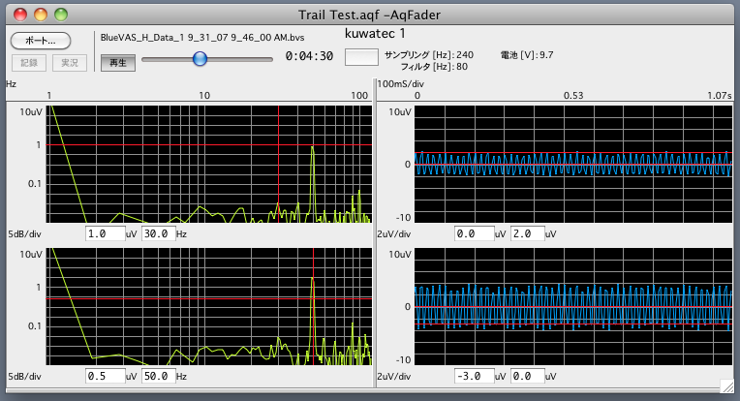Click the window resize grip corner
The width and height of the screenshot is (740, 401).
tap(727, 386)
